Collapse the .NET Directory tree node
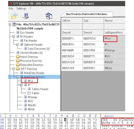Image resolution: width=134 pixels, height=129 pixels. tap(14, 69)
